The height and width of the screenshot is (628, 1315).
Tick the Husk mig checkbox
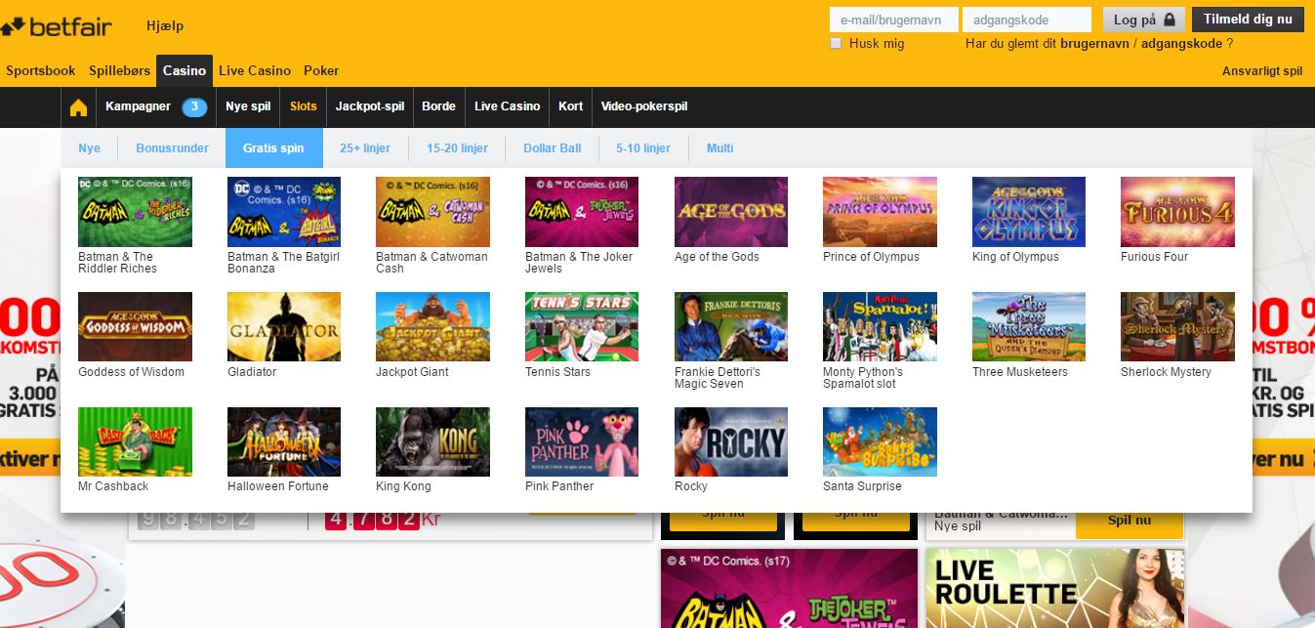(836, 44)
